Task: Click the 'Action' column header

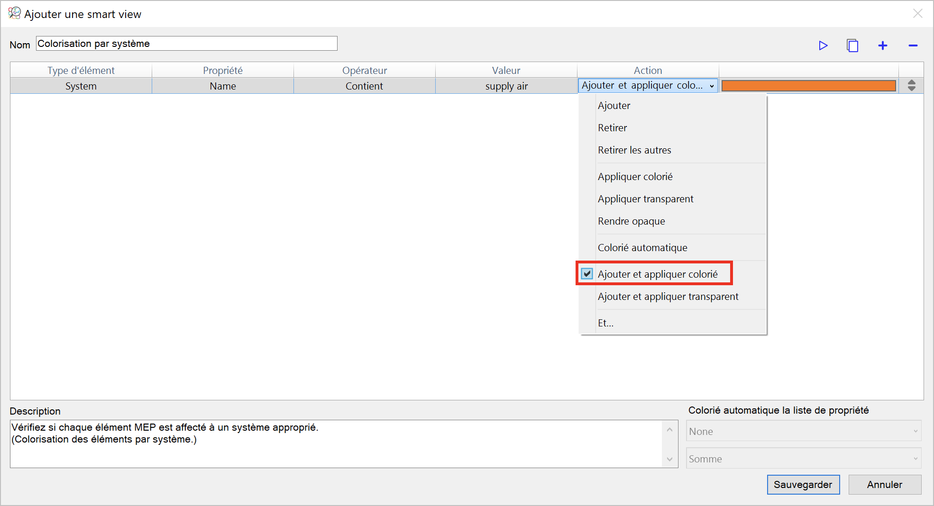Action: (x=648, y=70)
